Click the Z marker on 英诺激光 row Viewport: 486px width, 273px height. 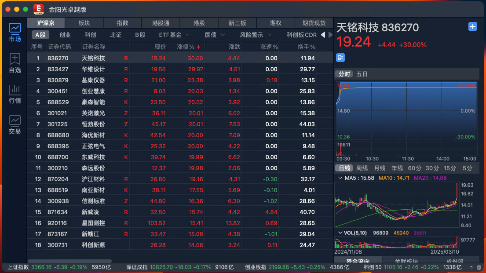tap(126, 113)
